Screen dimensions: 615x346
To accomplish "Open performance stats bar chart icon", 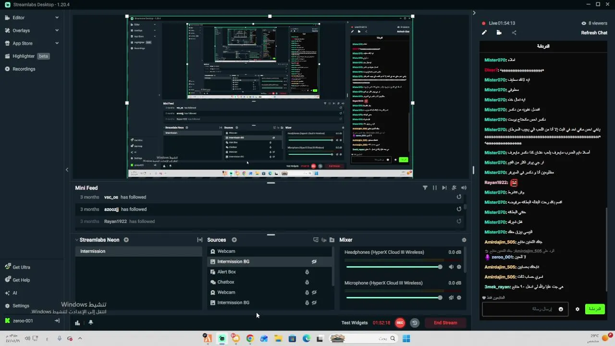I will coord(77,322).
